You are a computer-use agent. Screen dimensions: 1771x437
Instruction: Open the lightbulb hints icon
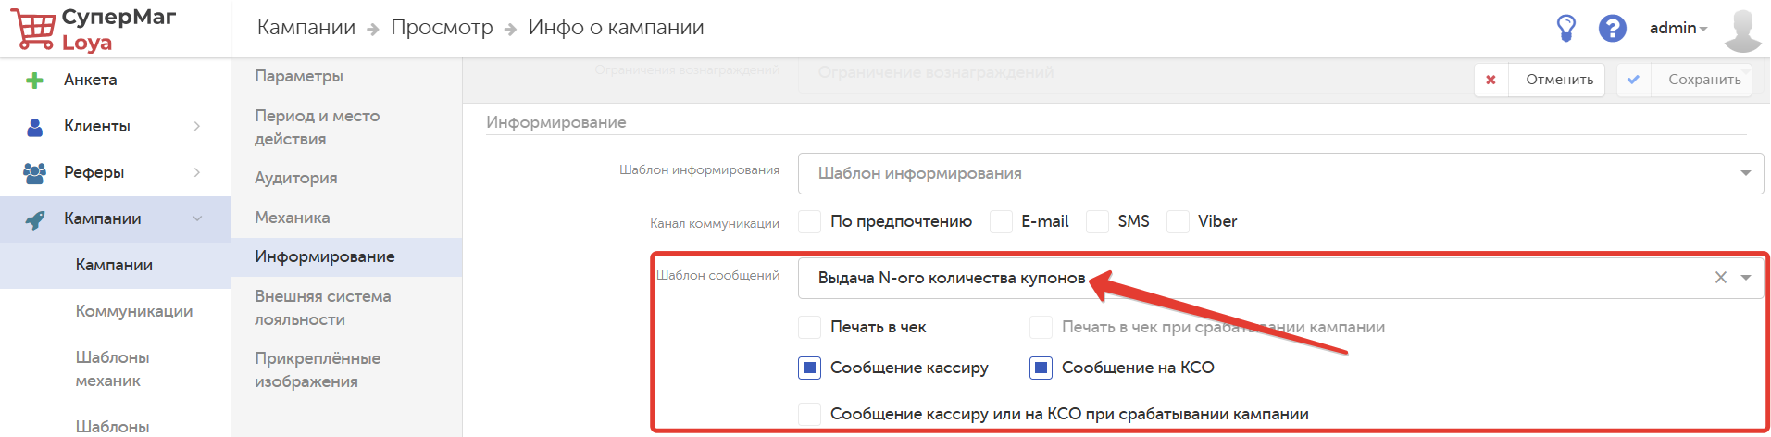pyautogui.click(x=1565, y=29)
